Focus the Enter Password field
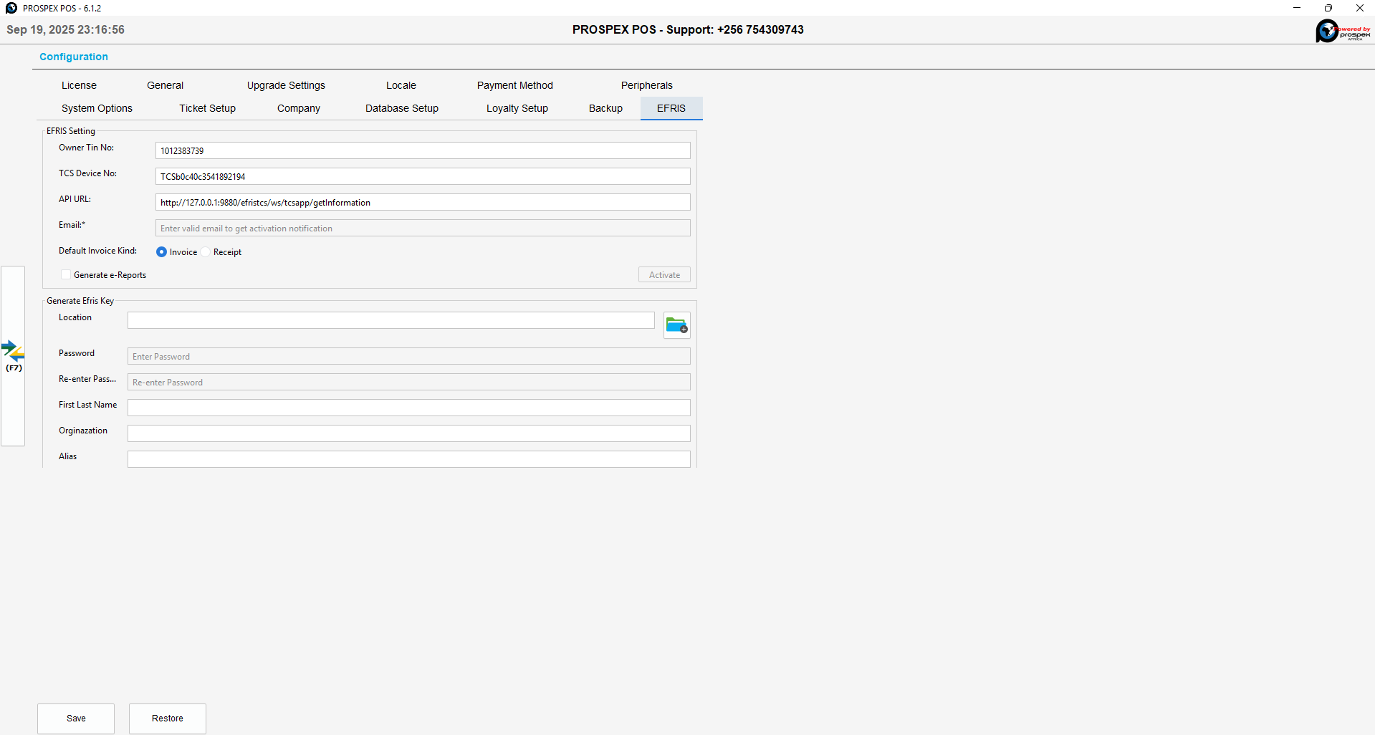1375x735 pixels. pos(409,356)
